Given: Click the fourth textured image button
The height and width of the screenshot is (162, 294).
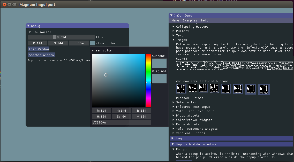Looking at the screenshot, I should 214,88.
